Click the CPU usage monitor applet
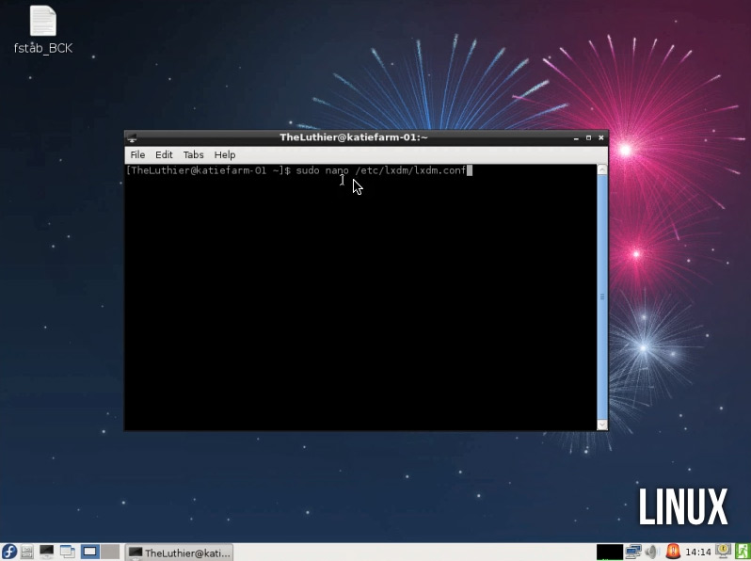Image resolution: width=751 pixels, height=561 pixels. coord(609,552)
